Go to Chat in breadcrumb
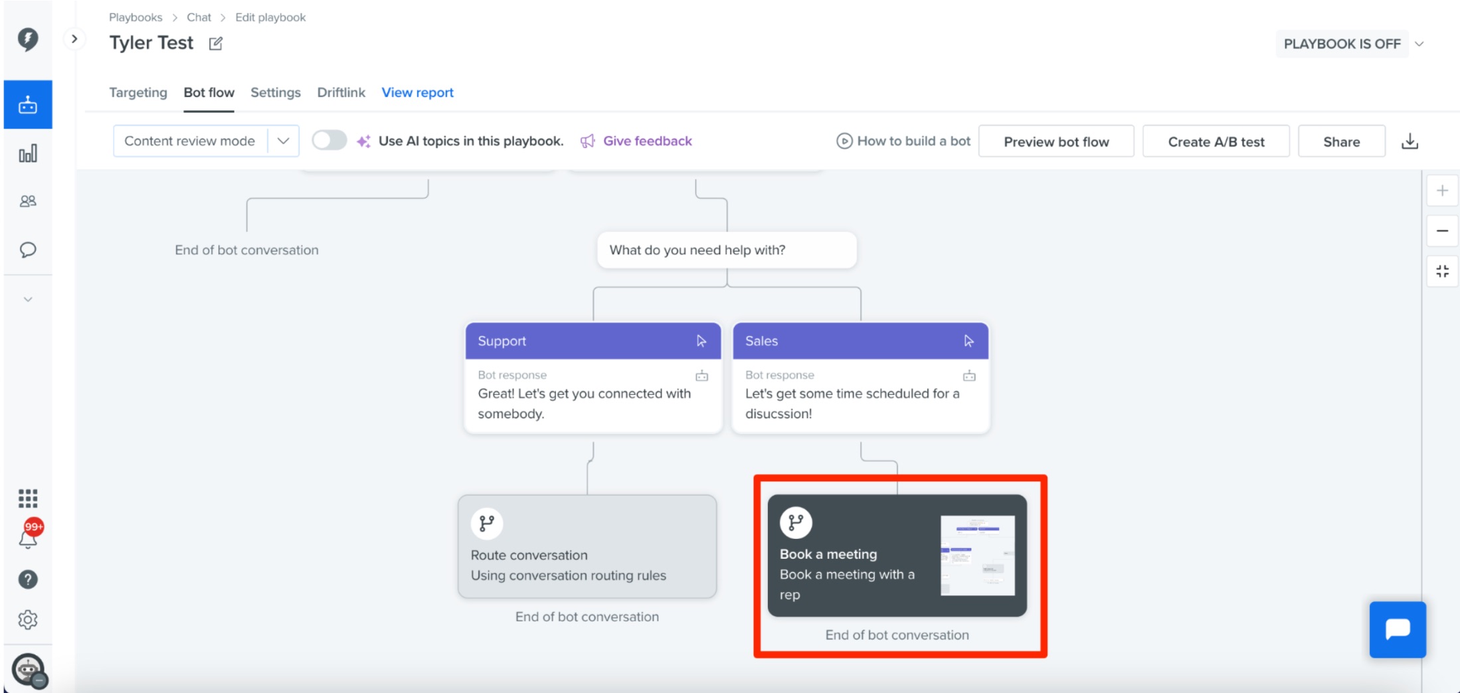Image resolution: width=1460 pixels, height=693 pixels. [199, 17]
